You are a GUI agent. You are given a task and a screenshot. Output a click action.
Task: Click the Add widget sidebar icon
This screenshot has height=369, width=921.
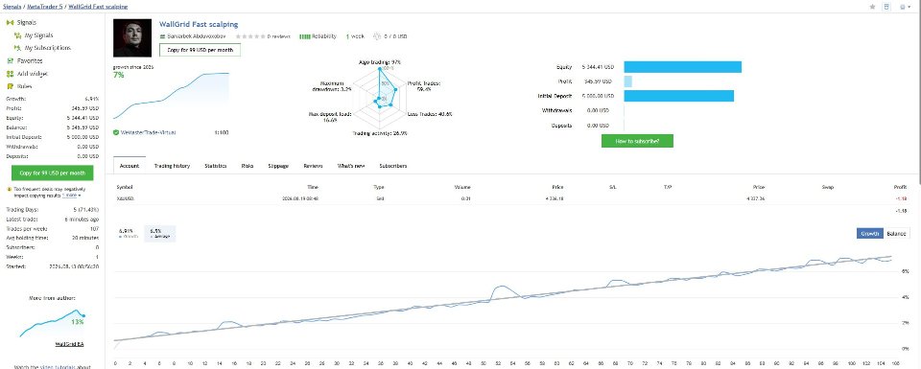tap(10, 74)
